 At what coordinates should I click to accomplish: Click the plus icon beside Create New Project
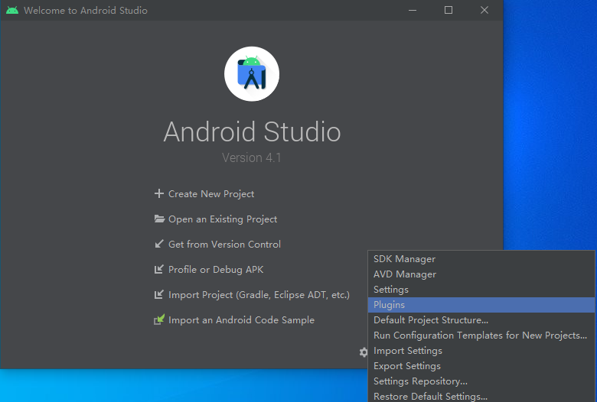tap(158, 193)
